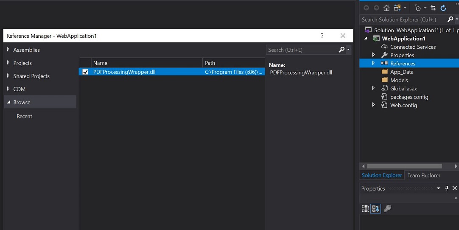Expand the Assemblies category
The height and width of the screenshot is (230, 459).
8,50
